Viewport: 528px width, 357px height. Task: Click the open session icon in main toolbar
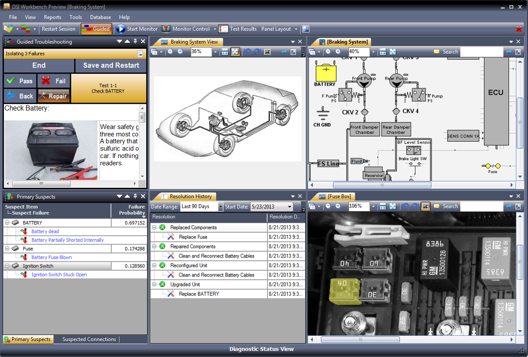point(8,29)
